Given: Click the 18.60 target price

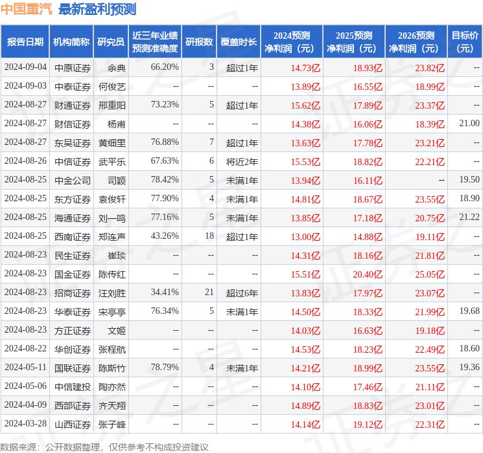Looking at the screenshot, I should (x=469, y=348).
